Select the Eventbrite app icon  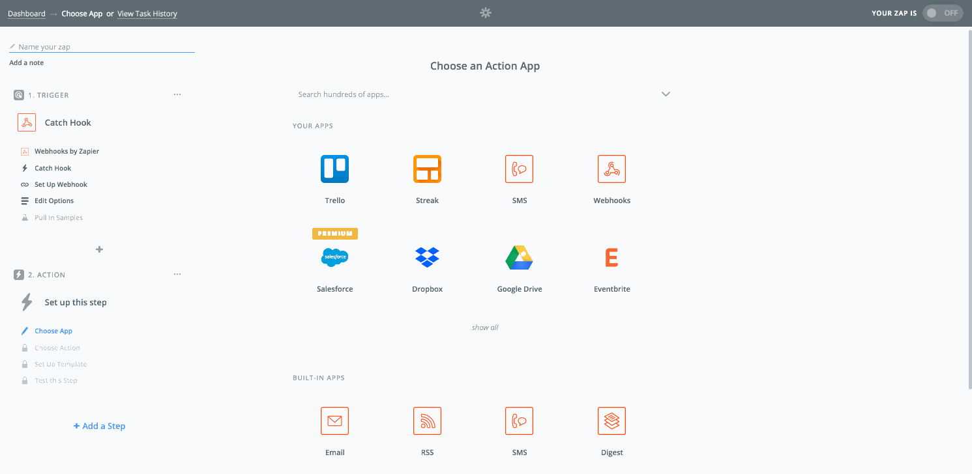(611, 257)
